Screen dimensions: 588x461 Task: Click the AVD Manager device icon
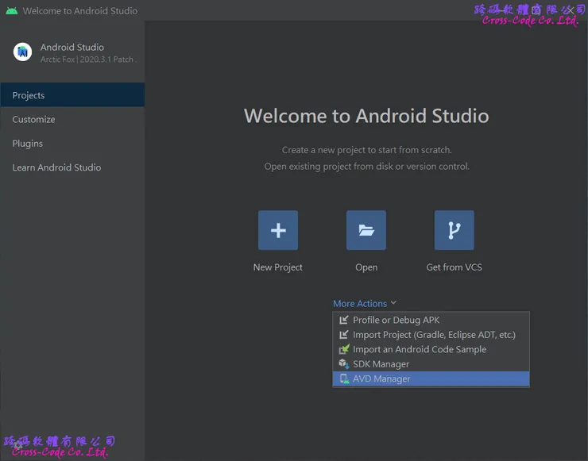tap(344, 379)
